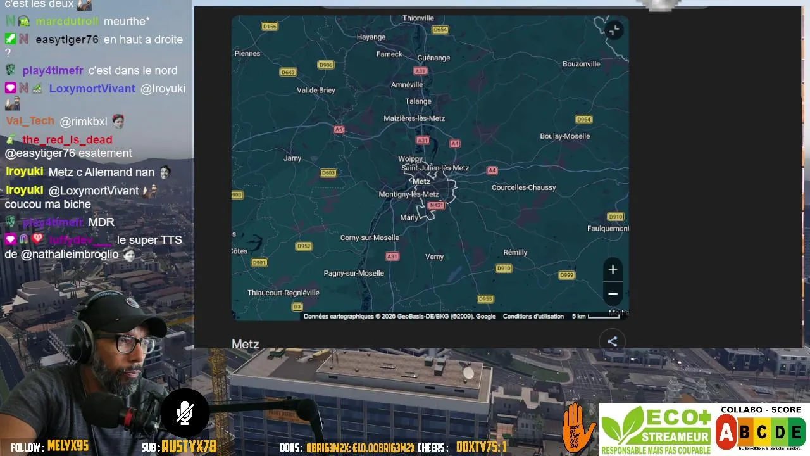810x456 pixels.
Task: Click the D156 road shield
Action: pyautogui.click(x=270, y=26)
